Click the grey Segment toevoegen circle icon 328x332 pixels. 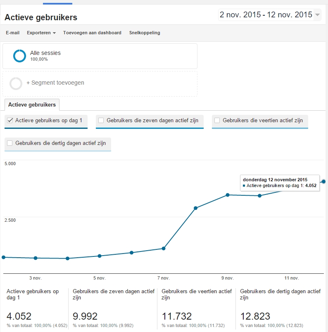pyautogui.click(x=16, y=83)
